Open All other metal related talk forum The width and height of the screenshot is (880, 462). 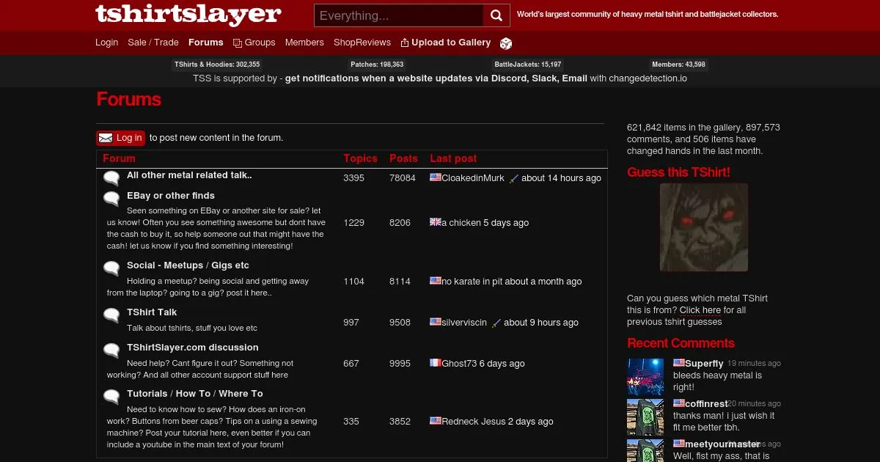[x=189, y=175]
